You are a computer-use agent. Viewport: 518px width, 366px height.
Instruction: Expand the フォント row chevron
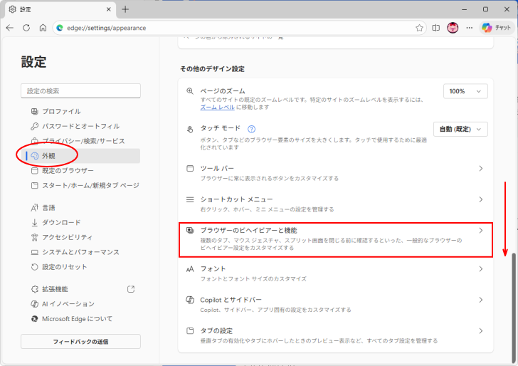pyautogui.click(x=481, y=269)
